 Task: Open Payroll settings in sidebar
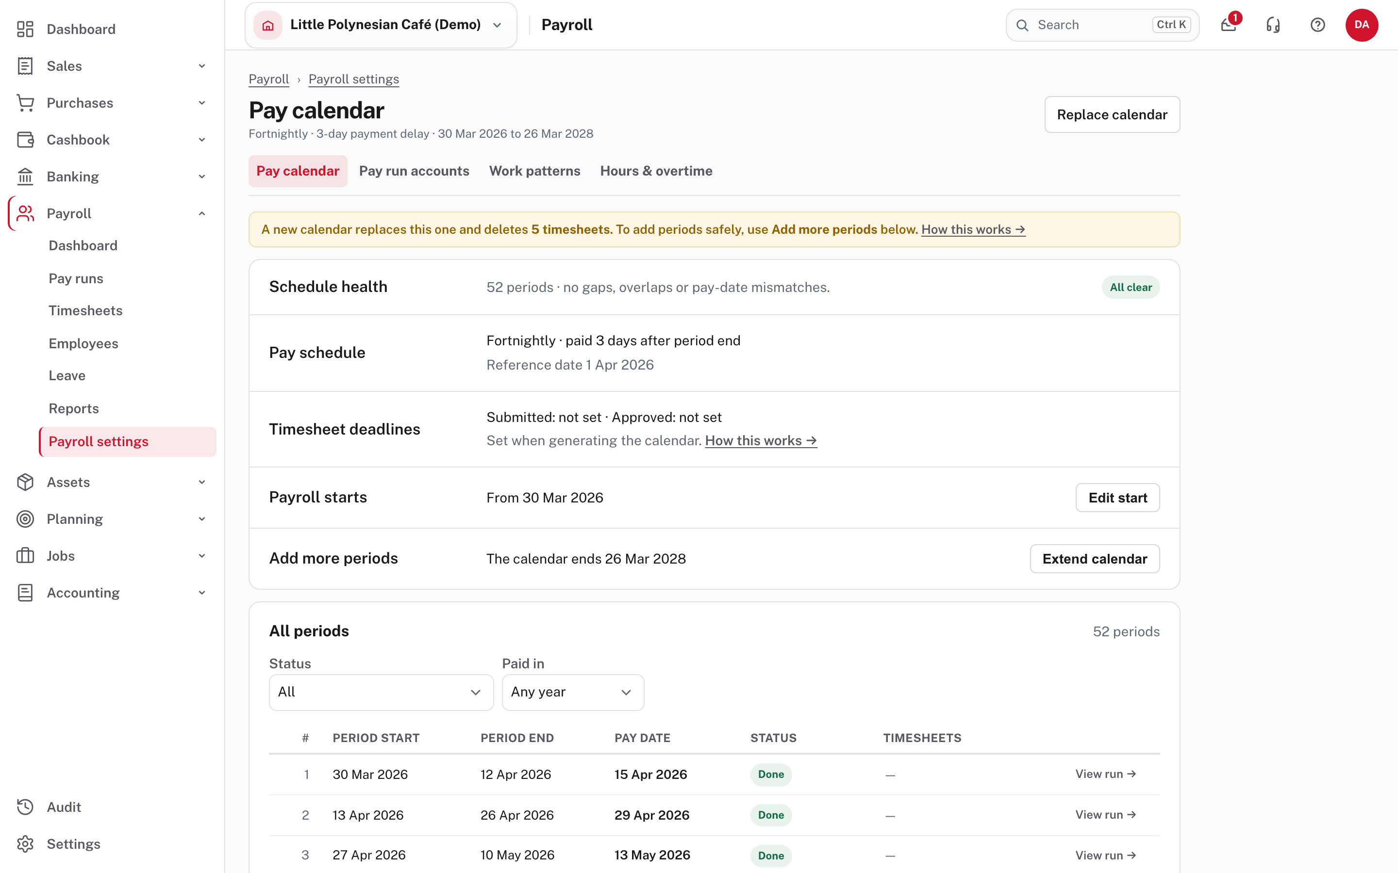tap(128, 442)
